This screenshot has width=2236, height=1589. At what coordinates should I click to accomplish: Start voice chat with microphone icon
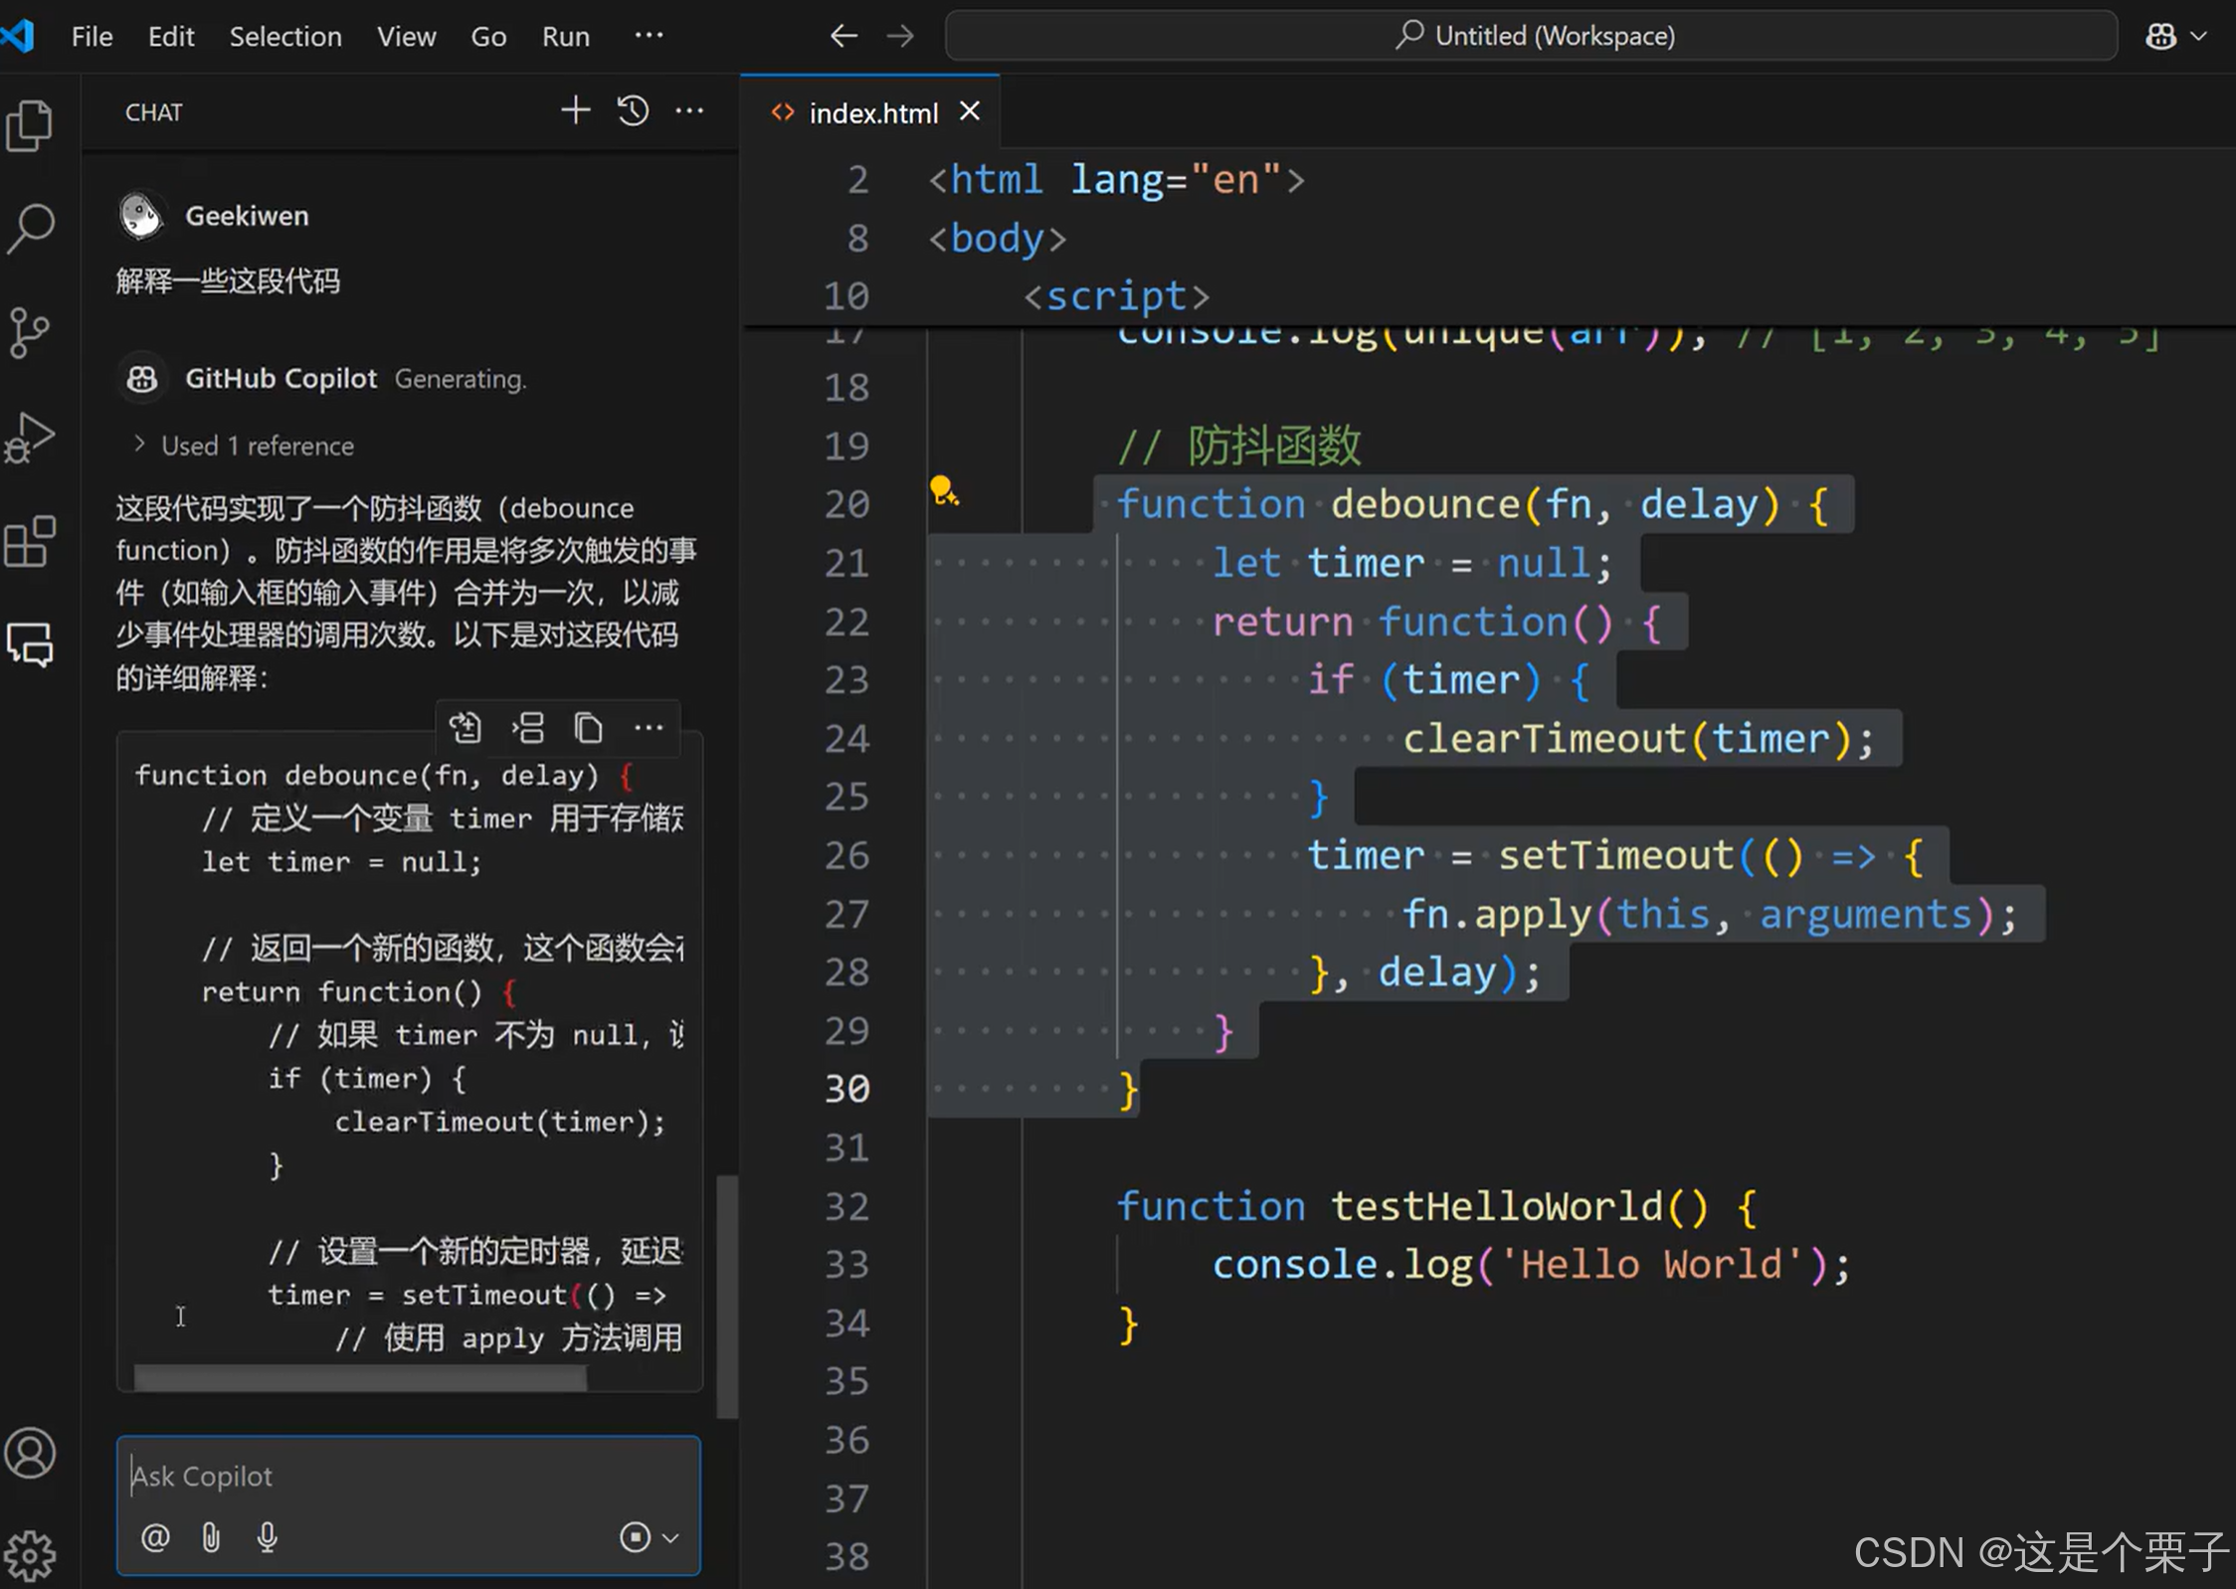267,1537
